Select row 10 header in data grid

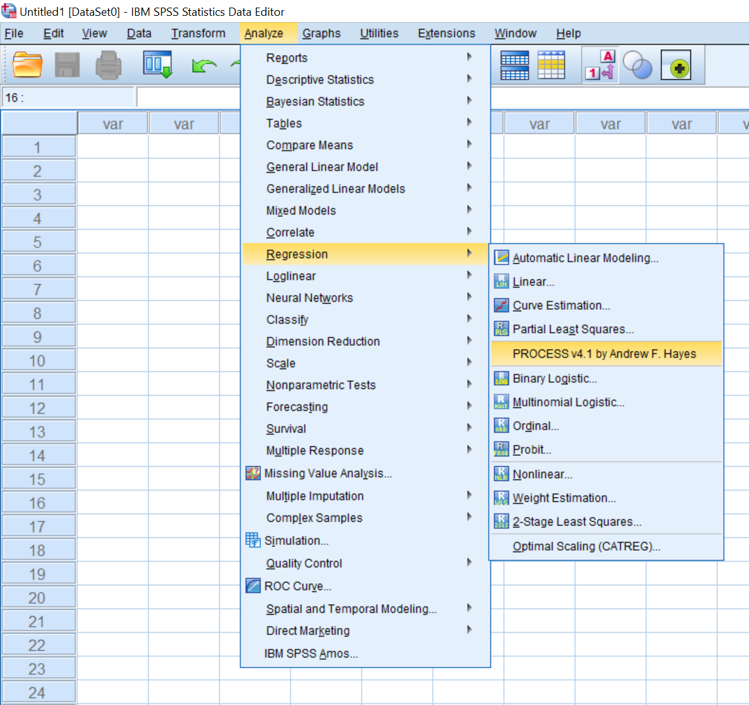pos(38,361)
